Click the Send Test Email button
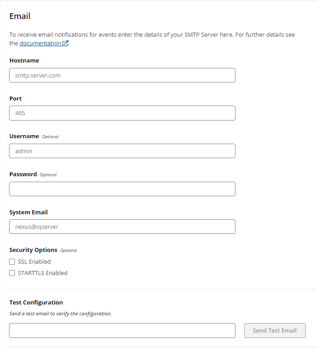The width and height of the screenshot is (317, 348). [x=274, y=330]
